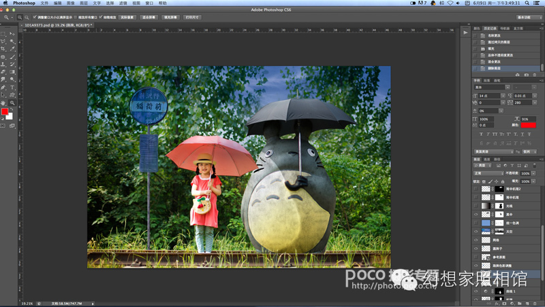Image resolution: width=545 pixels, height=307 pixels.
Task: Click the red text color swatch in Character panel
Action: 529,125
